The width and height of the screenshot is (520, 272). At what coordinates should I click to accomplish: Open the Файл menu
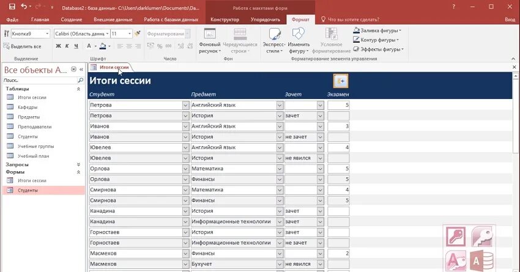click(x=12, y=20)
